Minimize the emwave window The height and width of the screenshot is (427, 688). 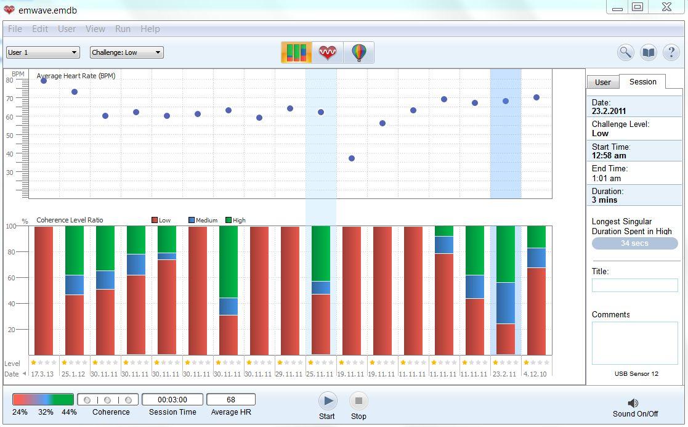click(617, 7)
